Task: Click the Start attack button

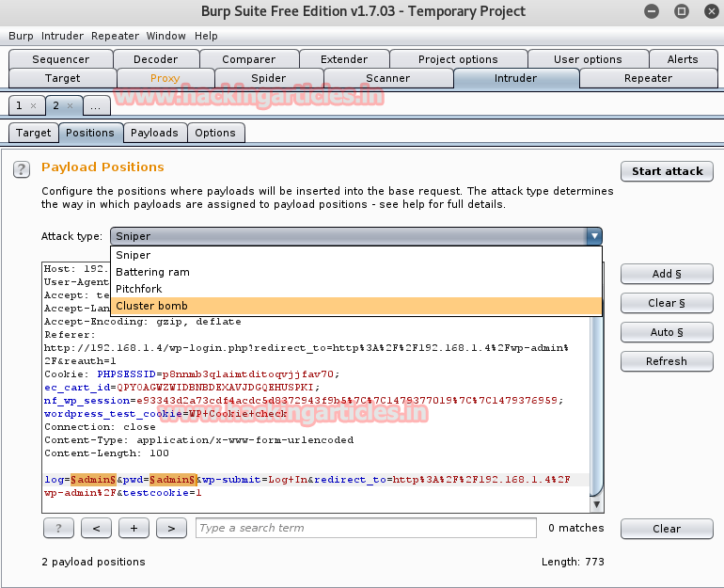Action: (668, 171)
